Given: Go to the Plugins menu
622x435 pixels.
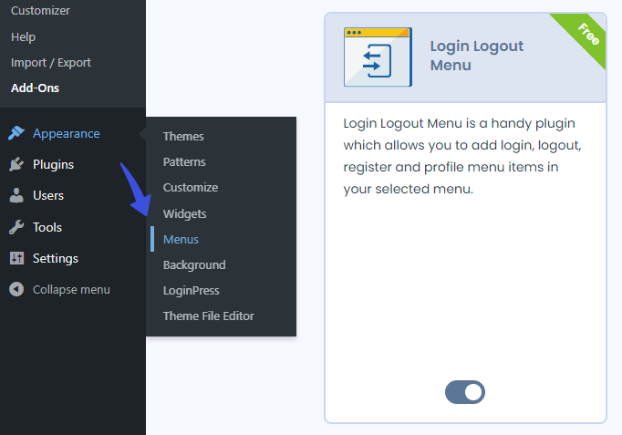Looking at the screenshot, I should point(53,164).
